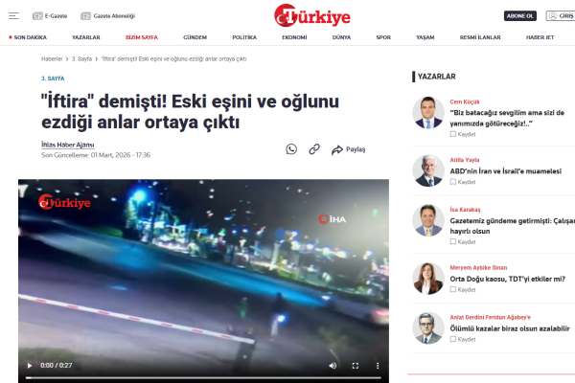Open the hamburger menu icon
The width and height of the screenshot is (575, 383).
tap(13, 15)
